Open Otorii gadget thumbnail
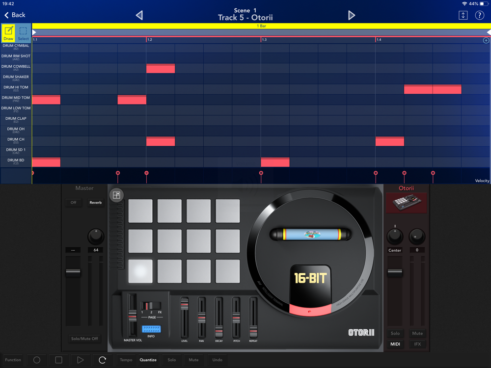The image size is (491, 368). click(x=406, y=203)
